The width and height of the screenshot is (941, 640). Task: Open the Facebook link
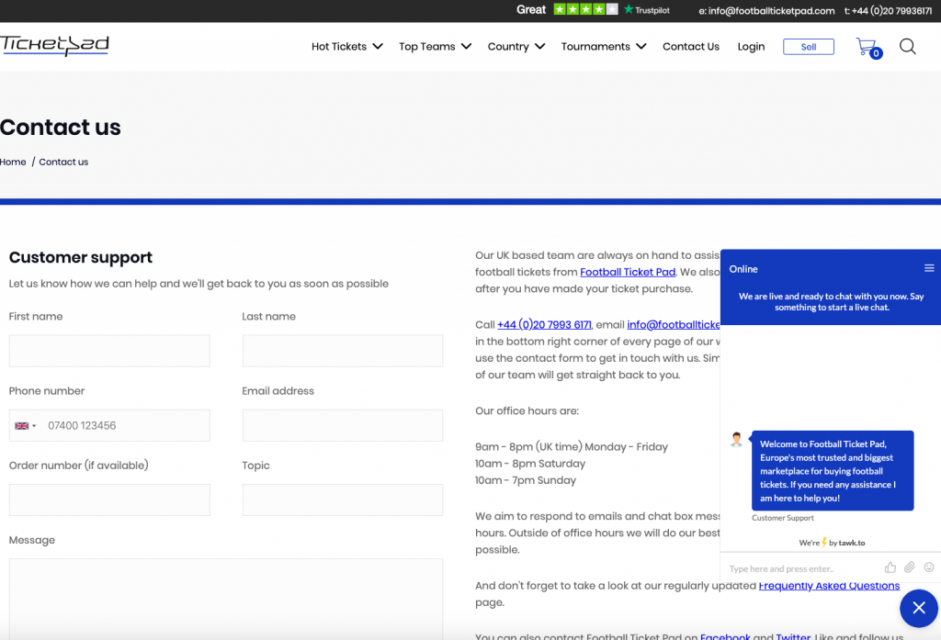pyautogui.click(x=725, y=636)
